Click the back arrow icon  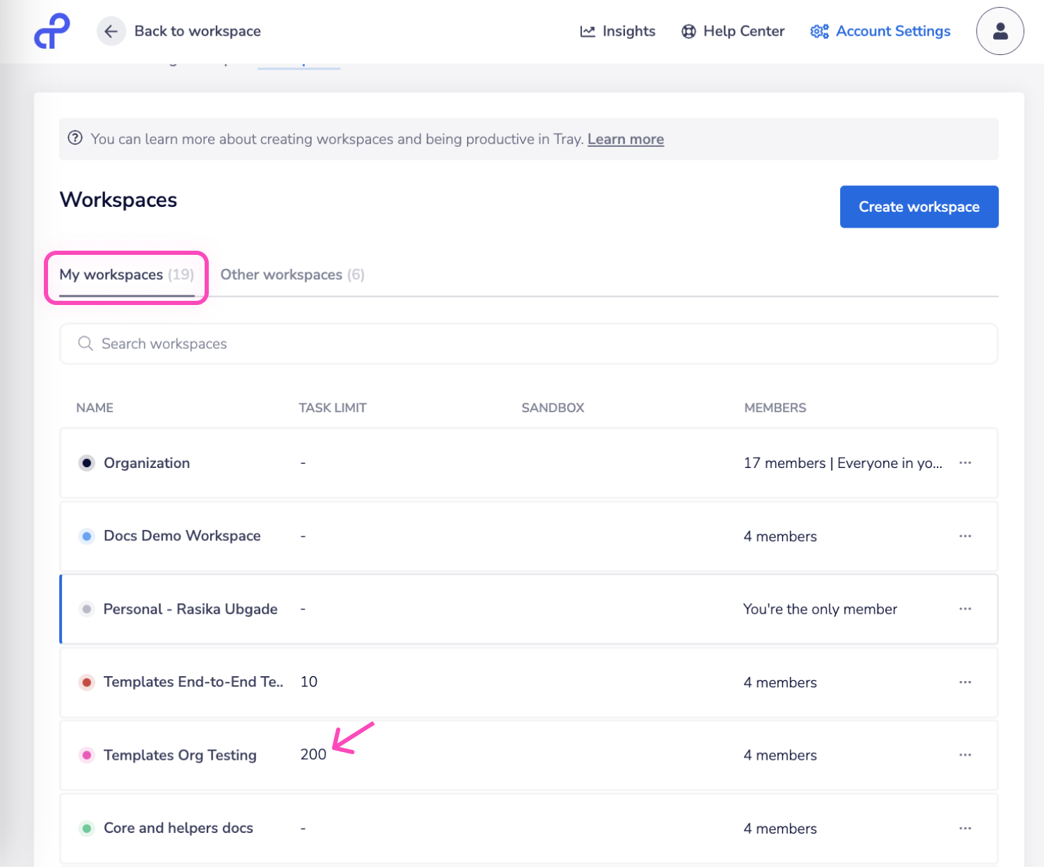pos(111,31)
